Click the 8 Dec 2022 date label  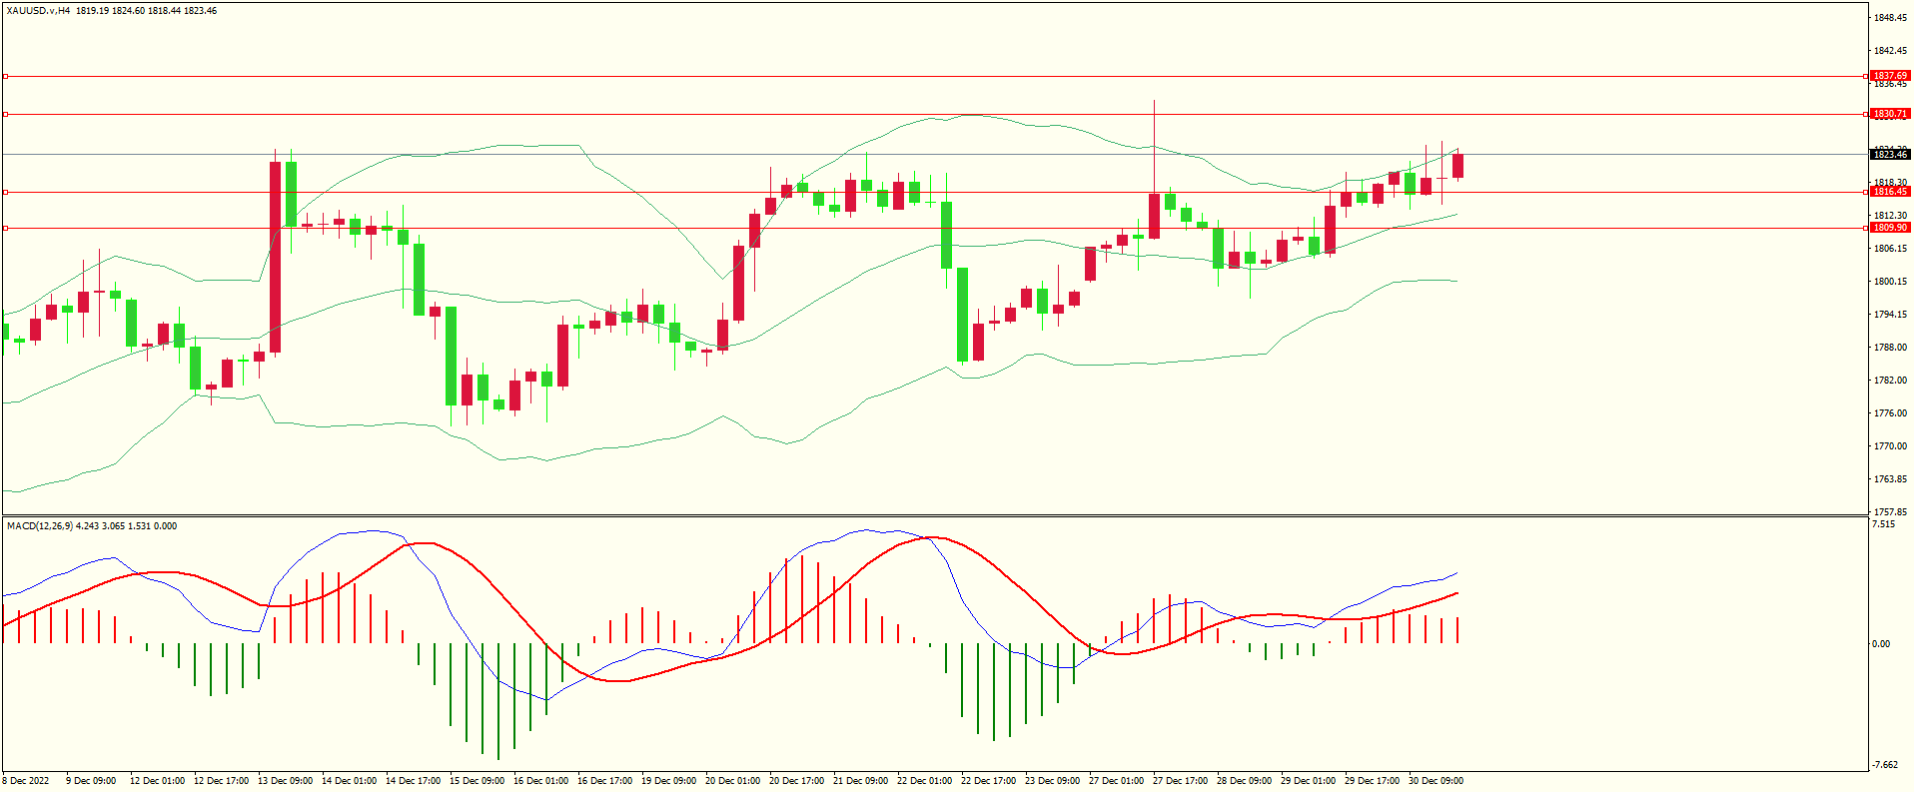26,781
